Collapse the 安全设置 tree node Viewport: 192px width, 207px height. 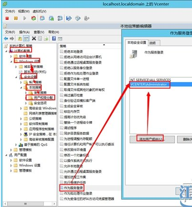click(x=16, y=77)
